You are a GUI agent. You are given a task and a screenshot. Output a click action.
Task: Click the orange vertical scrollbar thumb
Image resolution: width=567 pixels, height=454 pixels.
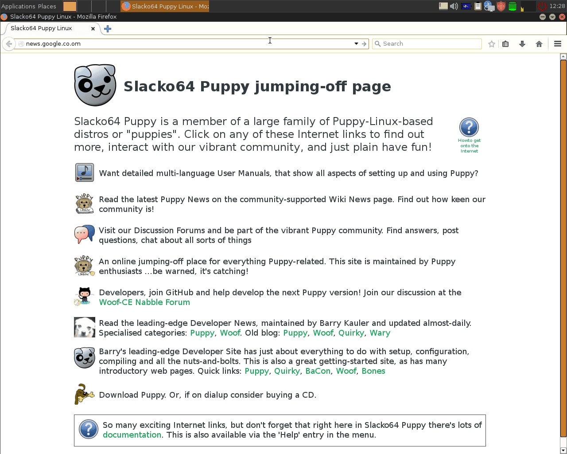563,248
